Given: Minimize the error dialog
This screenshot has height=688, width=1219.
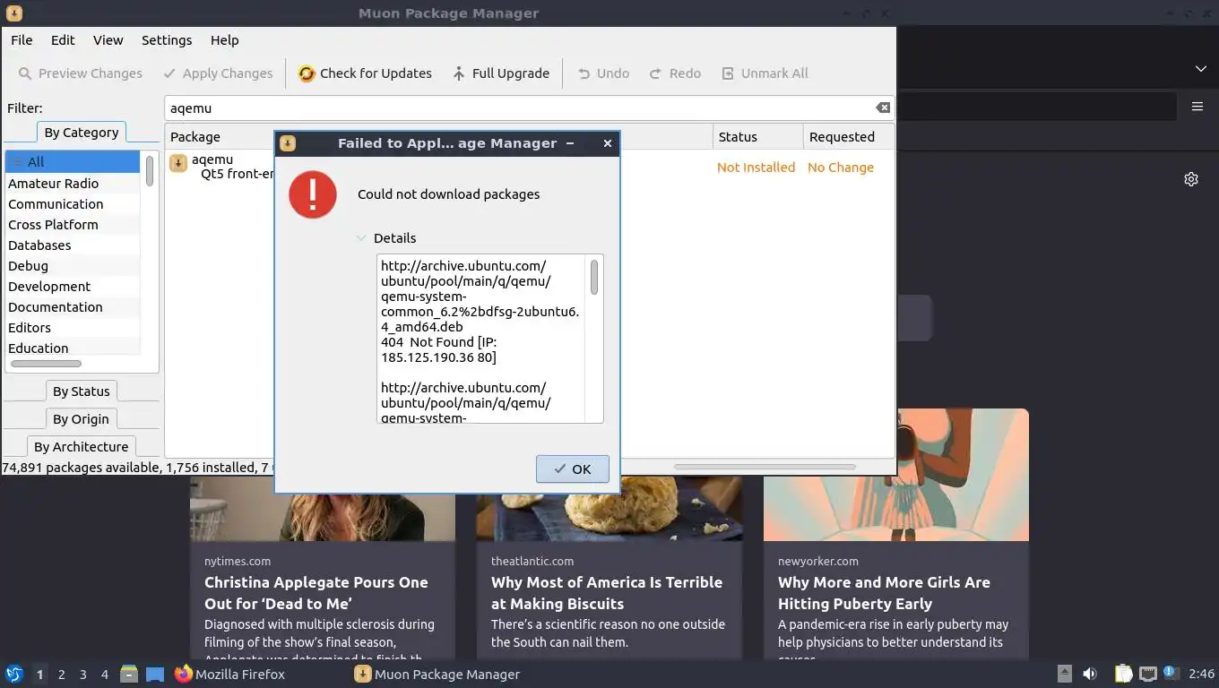Looking at the screenshot, I should (570, 143).
